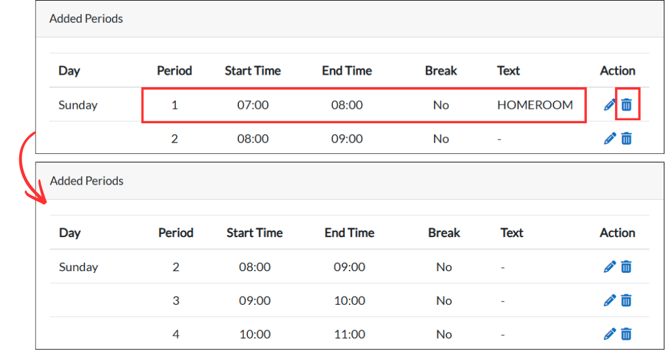The image size is (665, 350).
Task: Click the lower Added Periods panel title
Action: tap(87, 181)
